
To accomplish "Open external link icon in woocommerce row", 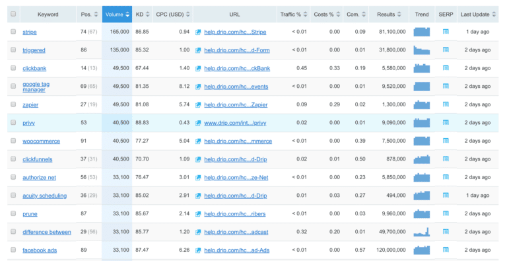I will (x=198, y=141).
